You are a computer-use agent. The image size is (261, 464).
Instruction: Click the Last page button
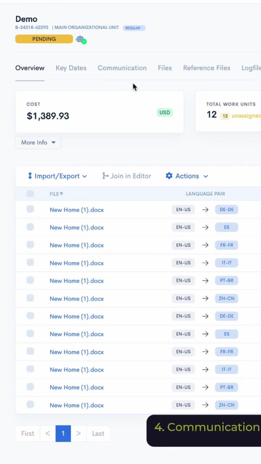[98, 433]
